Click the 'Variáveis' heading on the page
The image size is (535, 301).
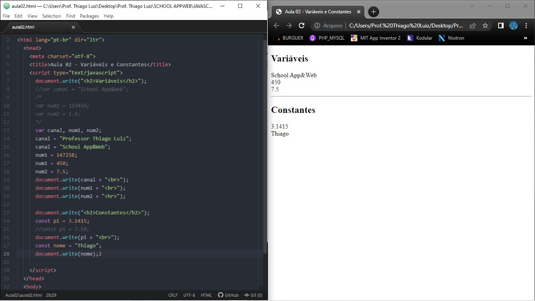point(290,59)
